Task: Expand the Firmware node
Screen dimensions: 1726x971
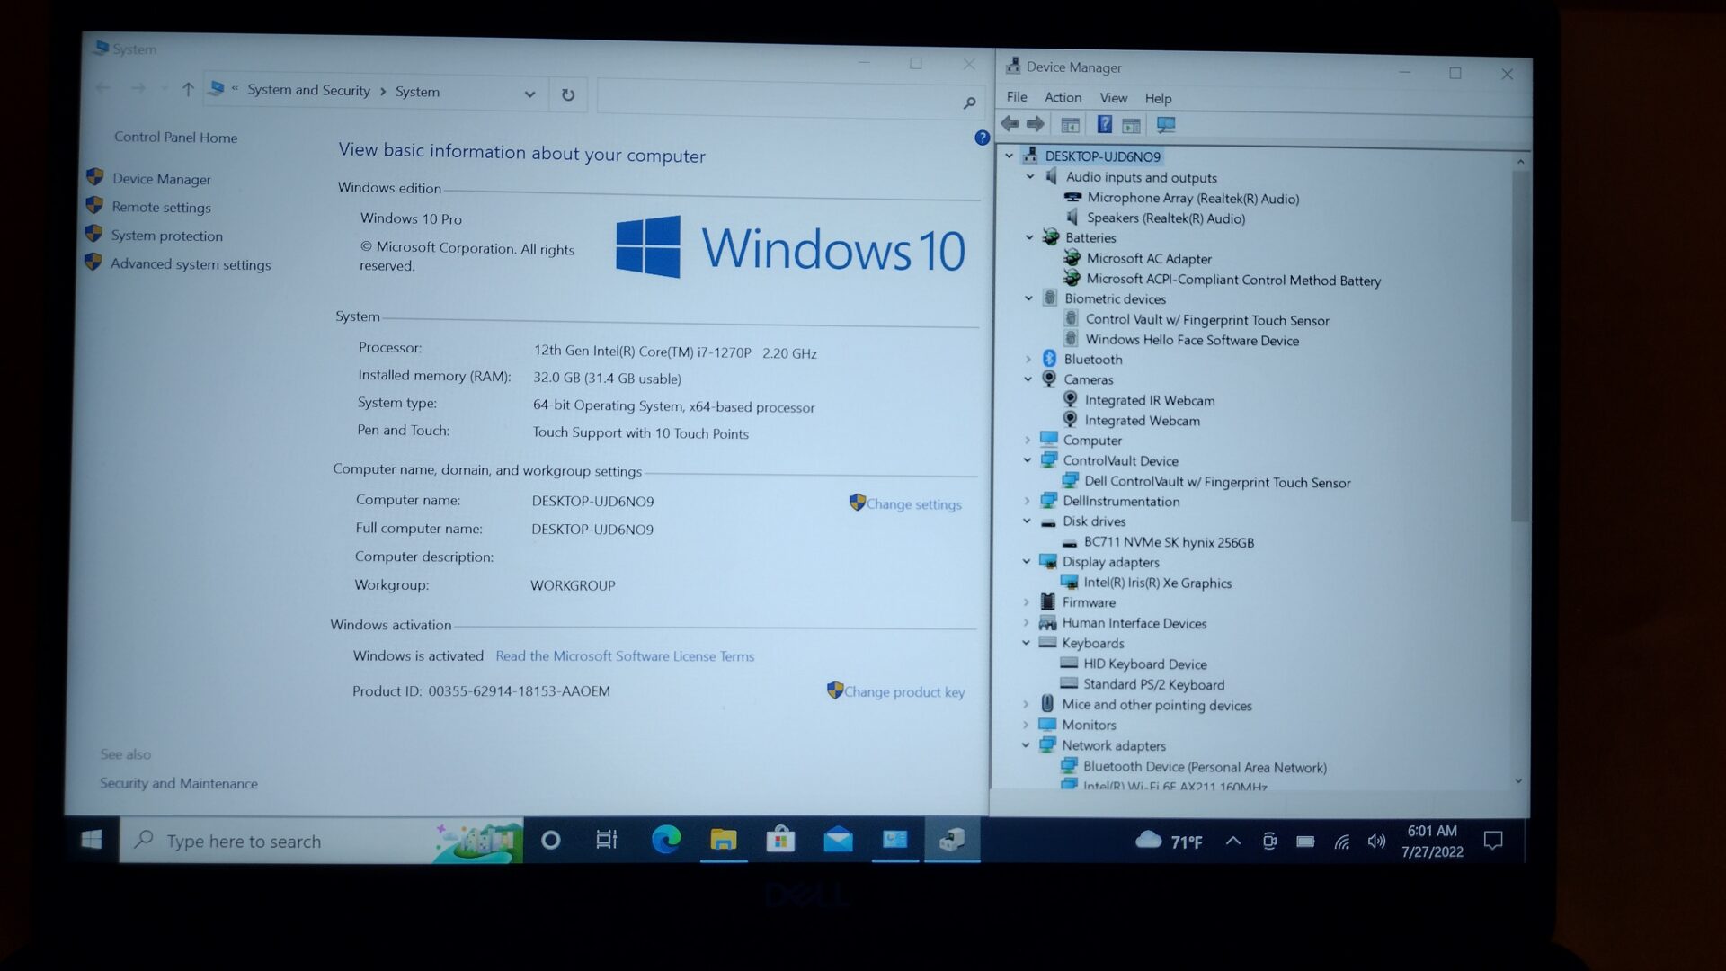Action: (x=1027, y=601)
